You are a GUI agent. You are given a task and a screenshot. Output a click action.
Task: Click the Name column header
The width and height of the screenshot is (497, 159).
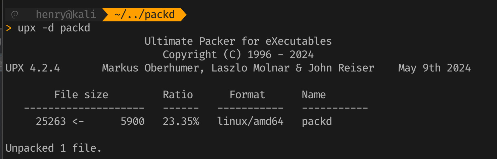pyautogui.click(x=314, y=95)
